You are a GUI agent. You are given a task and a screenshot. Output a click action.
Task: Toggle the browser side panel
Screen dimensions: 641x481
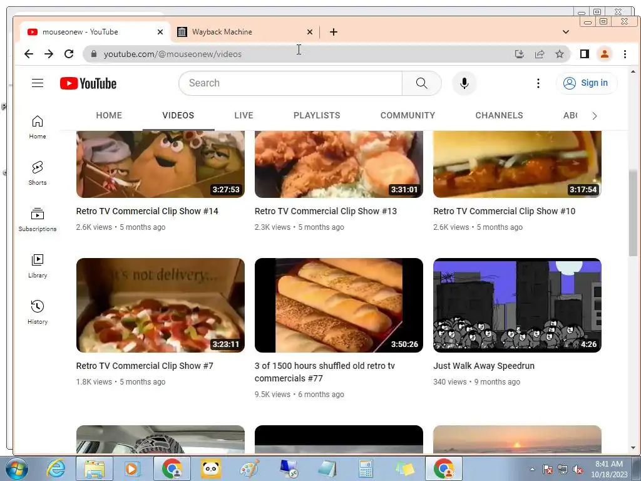click(x=585, y=54)
